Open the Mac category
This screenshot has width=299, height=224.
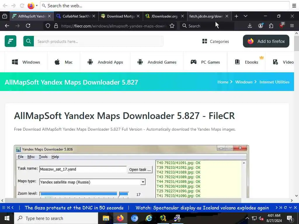pos(63,62)
